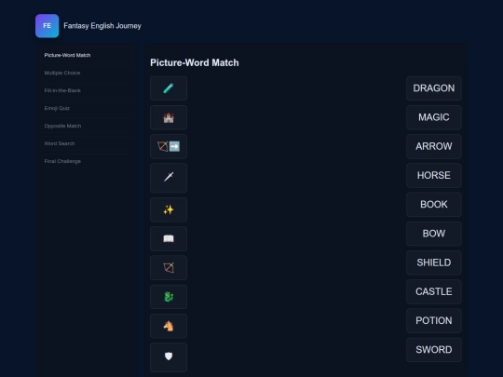Select the potion test tube picture tile
This screenshot has height=377, width=503.
pos(169,88)
